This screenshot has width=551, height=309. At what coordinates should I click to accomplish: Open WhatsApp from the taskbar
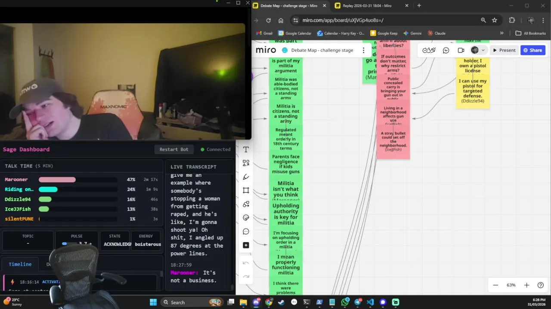click(x=345, y=302)
